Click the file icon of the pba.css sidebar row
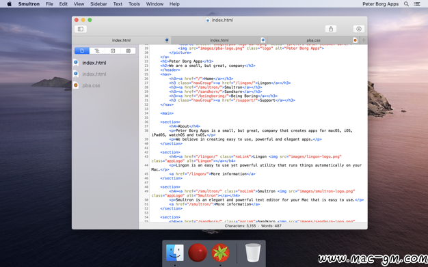 point(76,85)
